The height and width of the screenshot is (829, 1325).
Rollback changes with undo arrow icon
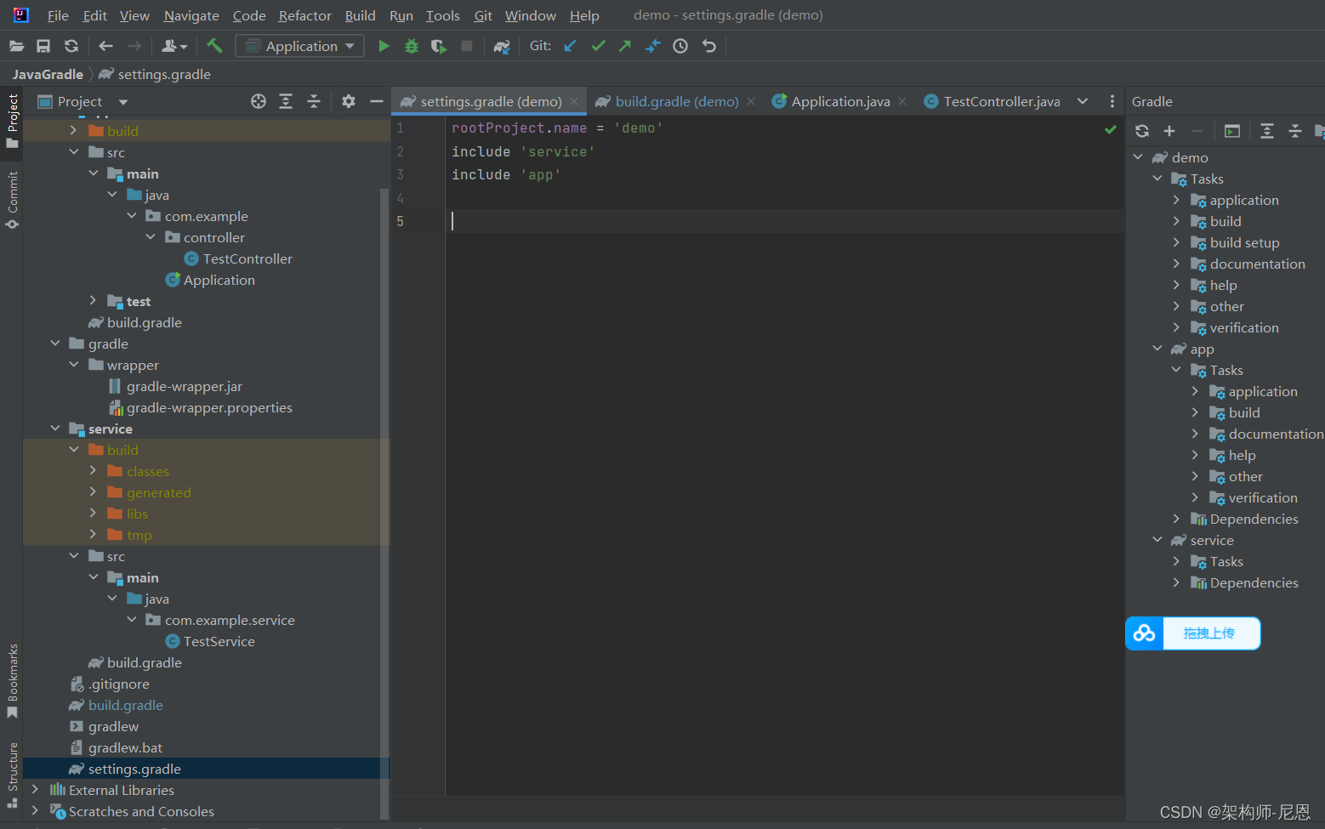pos(708,46)
